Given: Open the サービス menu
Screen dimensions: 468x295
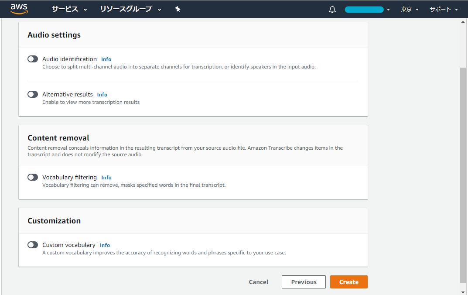Looking at the screenshot, I should click(x=69, y=9).
